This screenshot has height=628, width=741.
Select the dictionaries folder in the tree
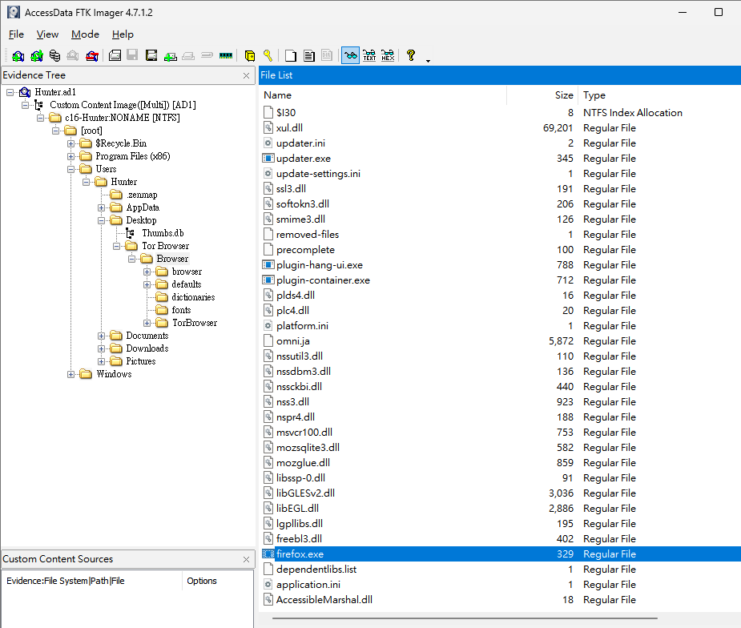pos(193,297)
